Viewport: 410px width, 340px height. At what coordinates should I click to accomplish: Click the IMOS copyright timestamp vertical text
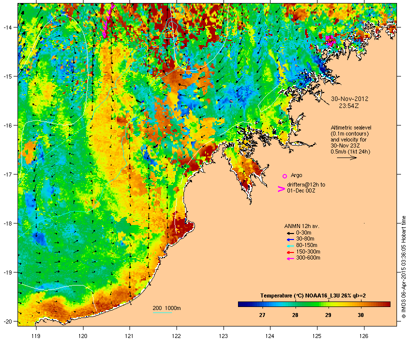click(x=403, y=267)
